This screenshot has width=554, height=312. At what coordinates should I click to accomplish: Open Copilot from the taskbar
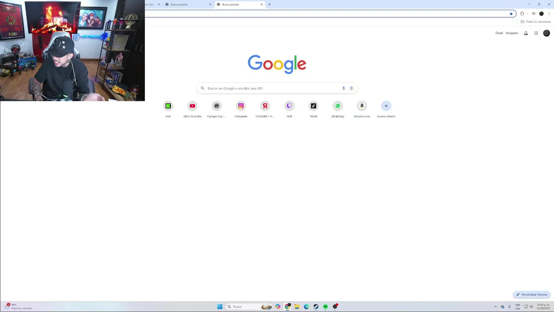[x=278, y=307]
